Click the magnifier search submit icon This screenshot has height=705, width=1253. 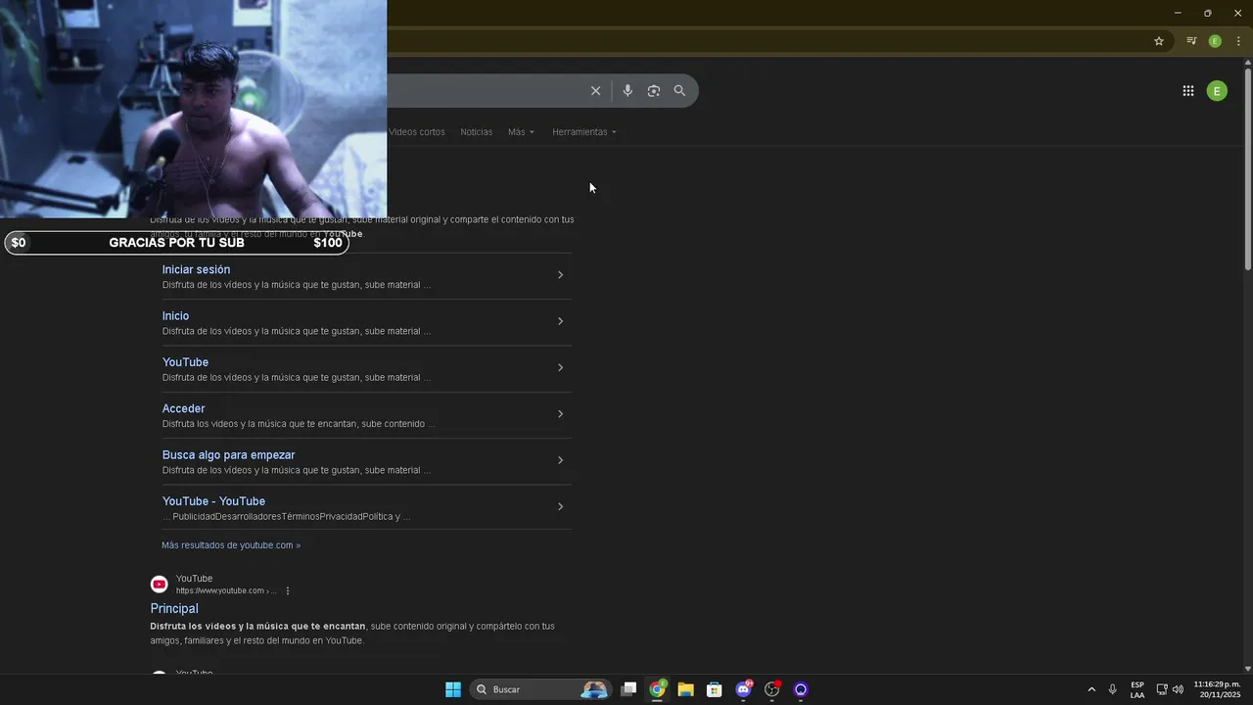(x=679, y=91)
